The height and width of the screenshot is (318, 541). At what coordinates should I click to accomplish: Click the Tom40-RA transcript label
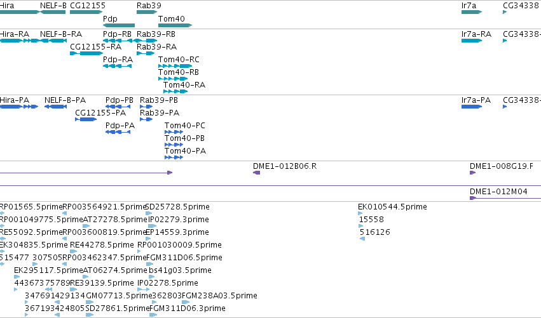click(x=184, y=85)
